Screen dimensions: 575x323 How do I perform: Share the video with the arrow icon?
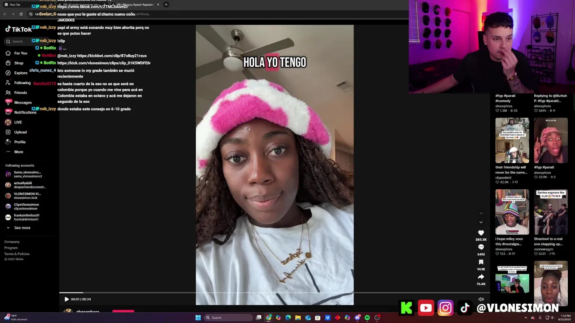coord(481,277)
